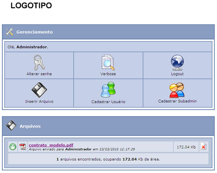The height and width of the screenshot is (173, 217).
Task: Click the LOGOTIPO logo text
Action: [x=31, y=6]
